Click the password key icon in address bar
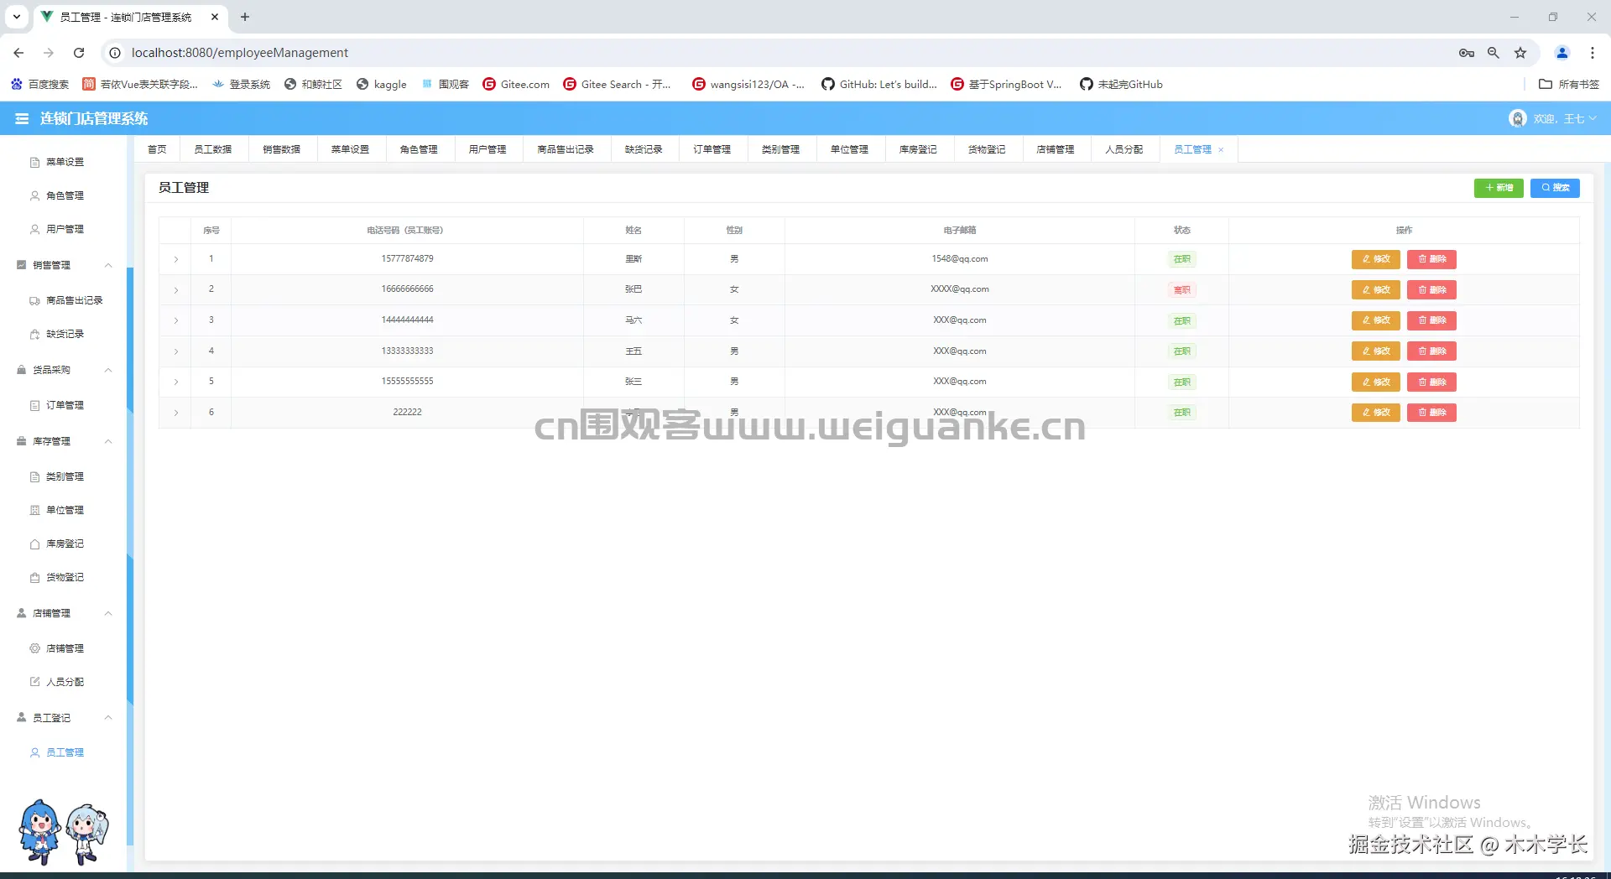The height and width of the screenshot is (879, 1611). point(1466,53)
